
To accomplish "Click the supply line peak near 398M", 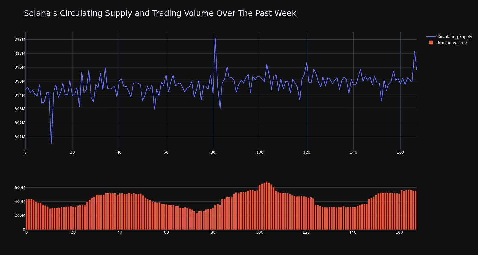I will coord(215,38).
